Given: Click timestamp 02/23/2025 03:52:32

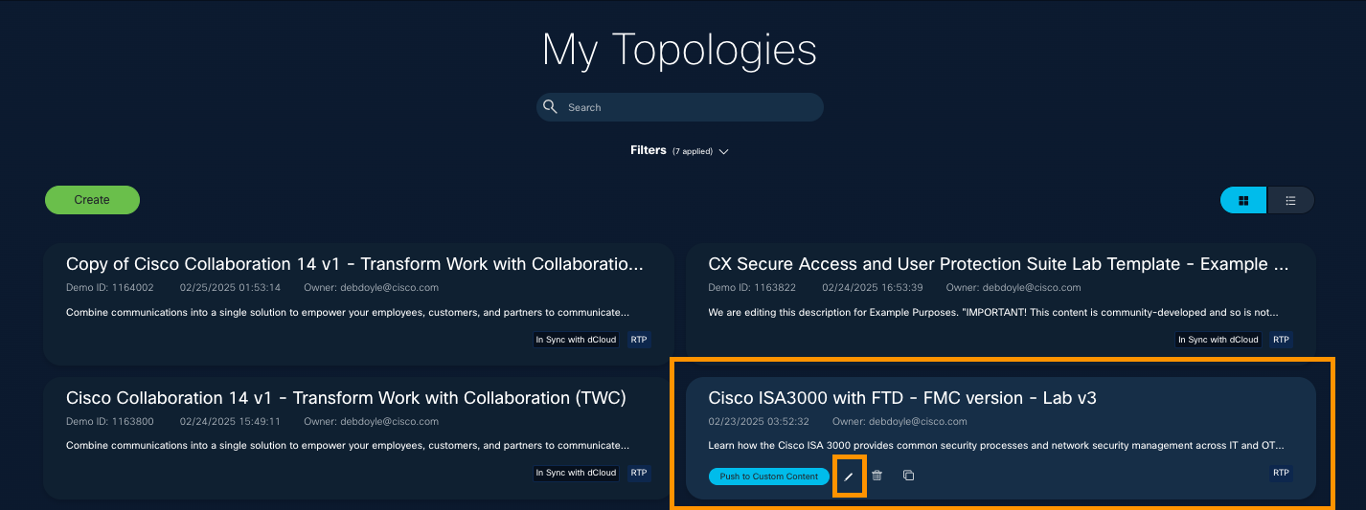Looking at the screenshot, I should coord(759,421).
